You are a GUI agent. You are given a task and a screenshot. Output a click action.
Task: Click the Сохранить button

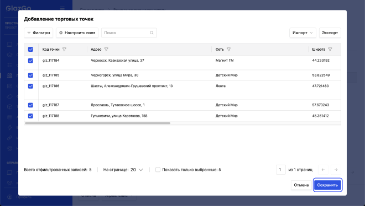tap(327, 185)
